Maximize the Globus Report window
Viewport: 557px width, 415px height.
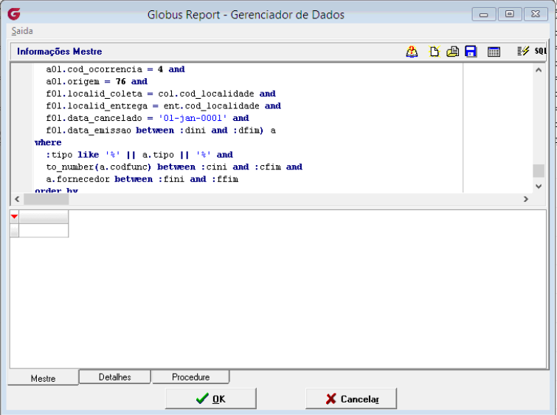[x=509, y=14]
